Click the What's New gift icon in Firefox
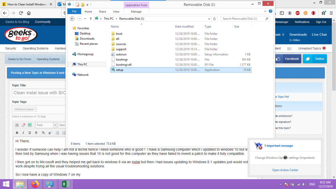Image resolution: width=336 pixels, height=189 pixels. 323,13
